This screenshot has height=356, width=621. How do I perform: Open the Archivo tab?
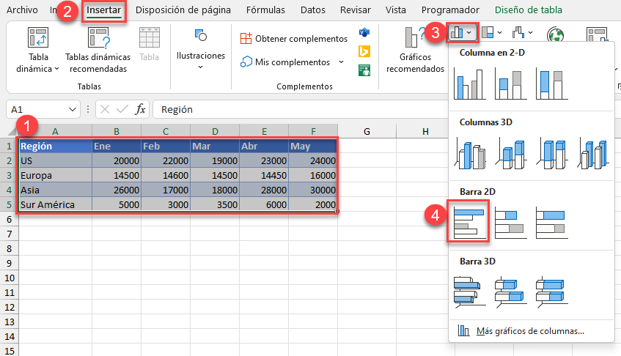(x=22, y=10)
